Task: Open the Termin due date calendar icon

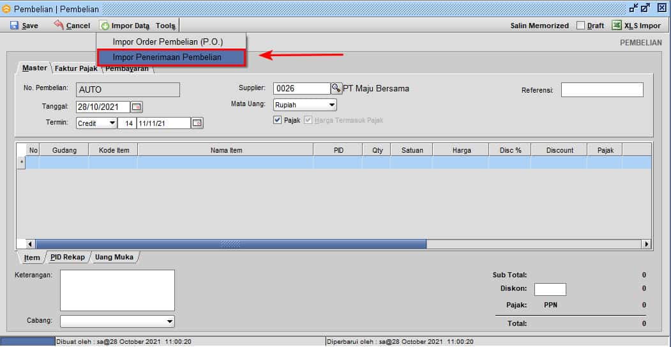Action: 197,123
